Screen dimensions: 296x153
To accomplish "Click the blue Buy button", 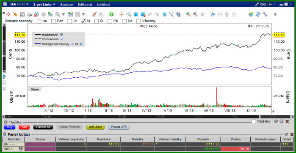I will pos(9,127).
